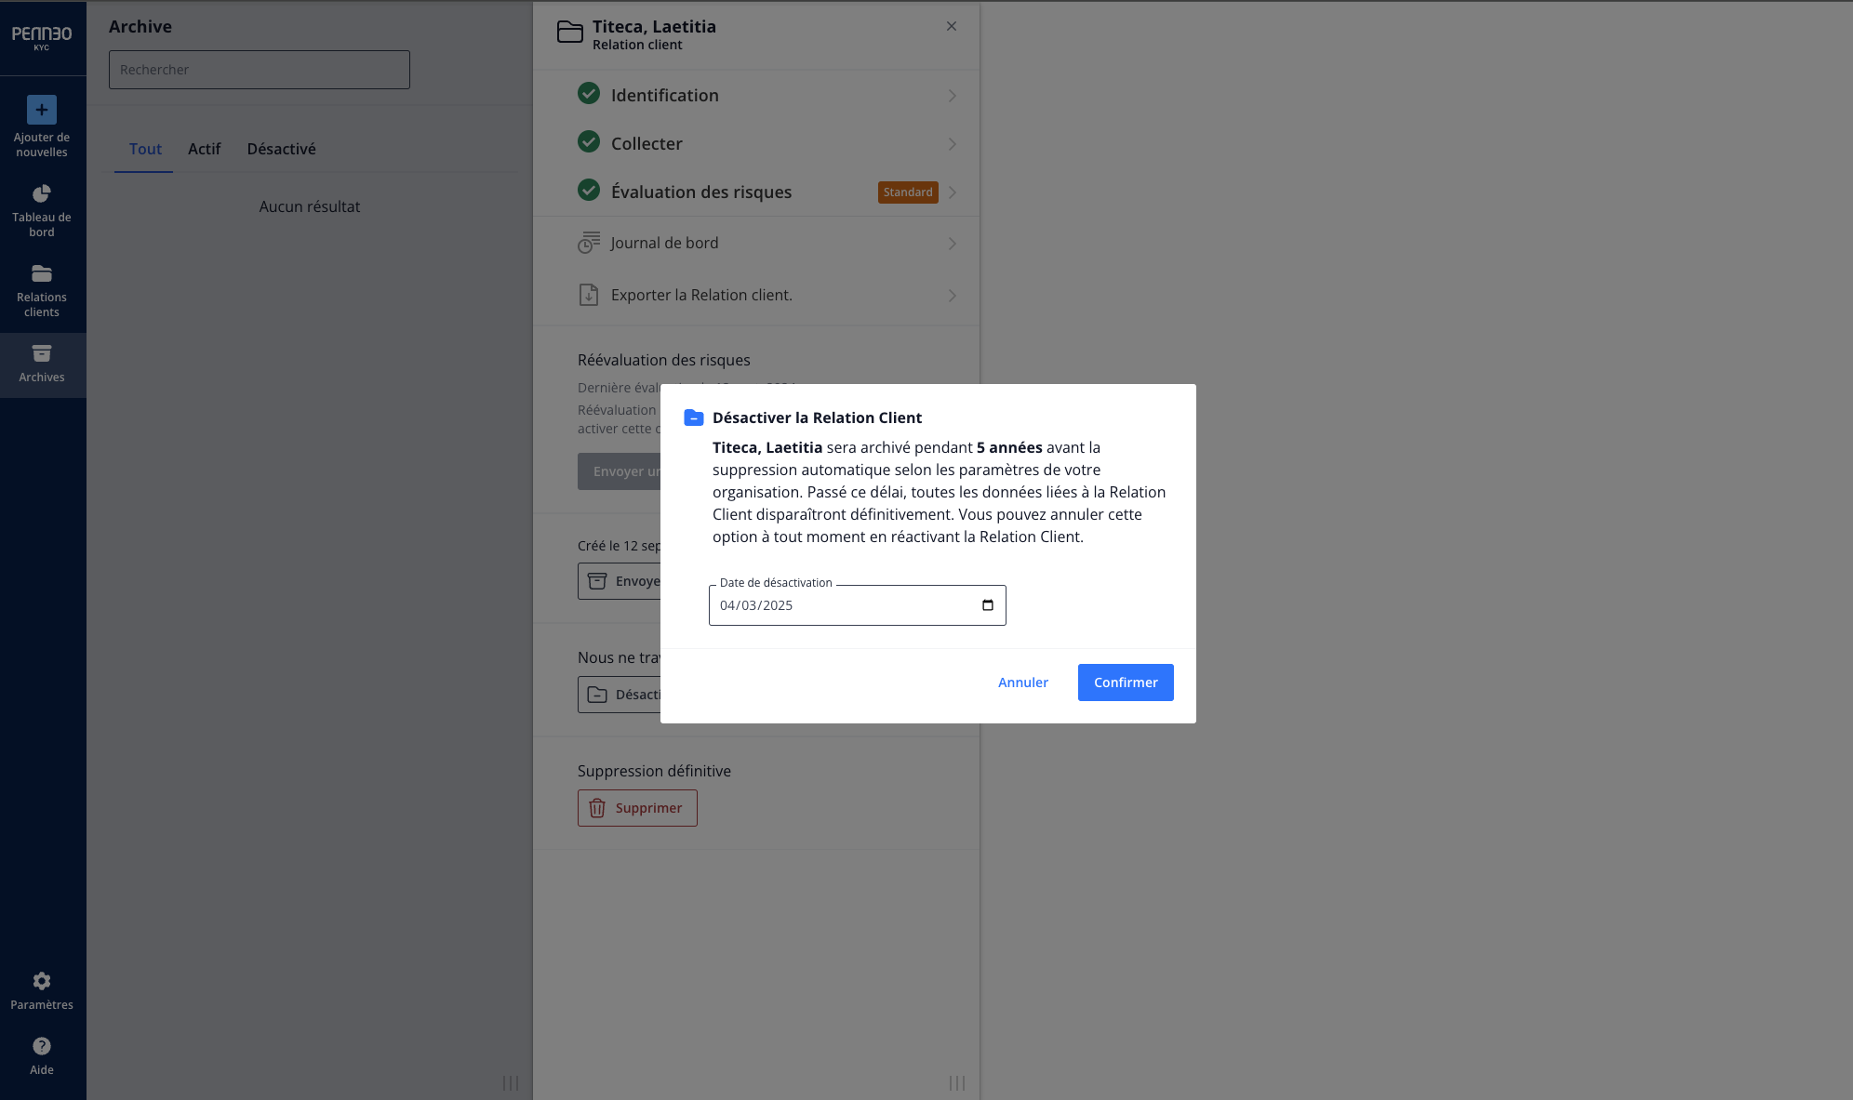Select the Désactivé tab
This screenshot has height=1100, width=1853.
(281, 149)
